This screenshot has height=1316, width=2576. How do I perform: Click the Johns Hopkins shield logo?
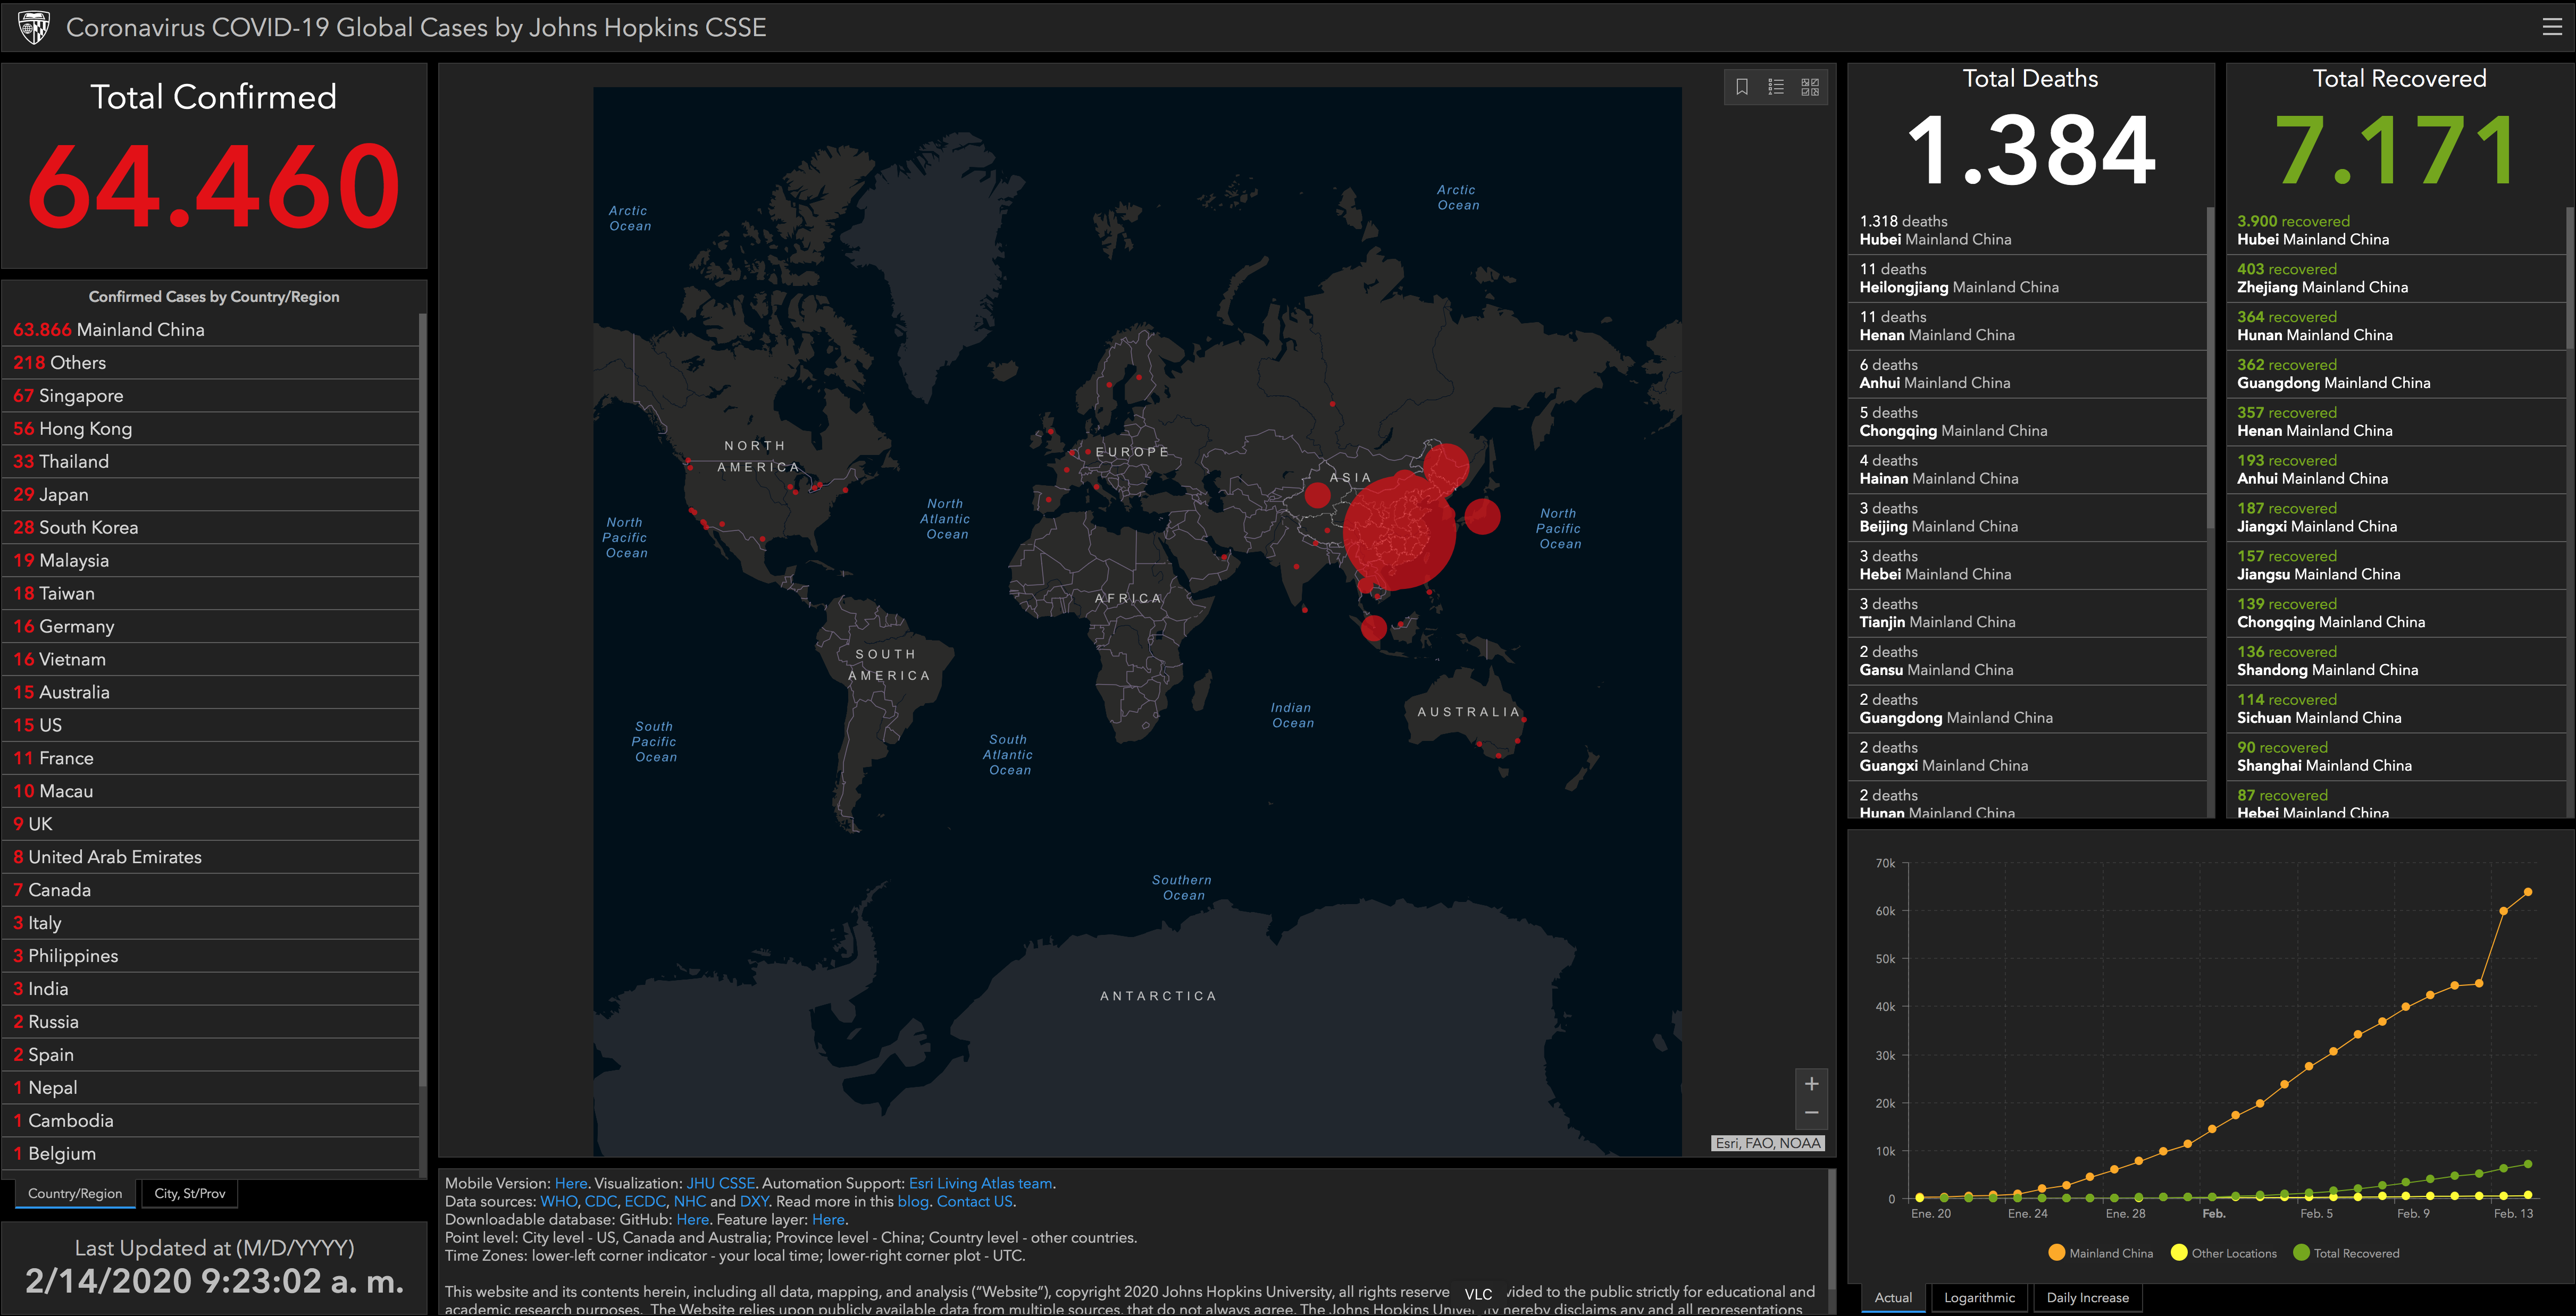click(34, 27)
